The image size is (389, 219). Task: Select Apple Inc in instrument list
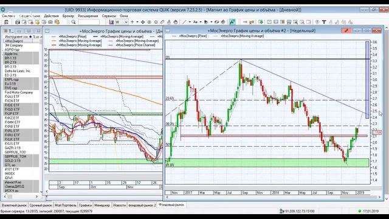[21, 54]
